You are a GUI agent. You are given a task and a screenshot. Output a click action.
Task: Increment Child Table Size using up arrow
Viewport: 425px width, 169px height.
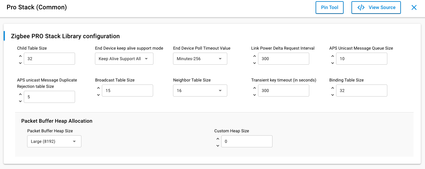coord(20,56)
